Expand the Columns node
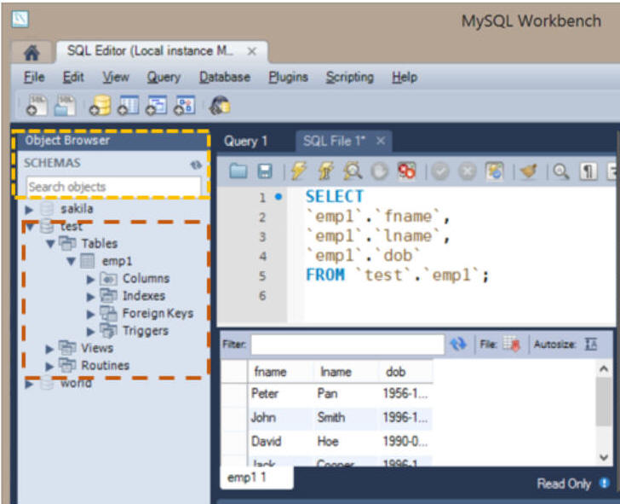Image resolution: width=620 pixels, height=504 pixels. 90,279
